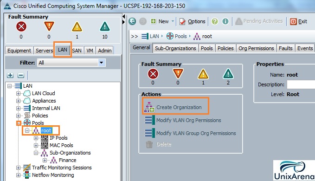Click the green plus New icon

pos(153,21)
